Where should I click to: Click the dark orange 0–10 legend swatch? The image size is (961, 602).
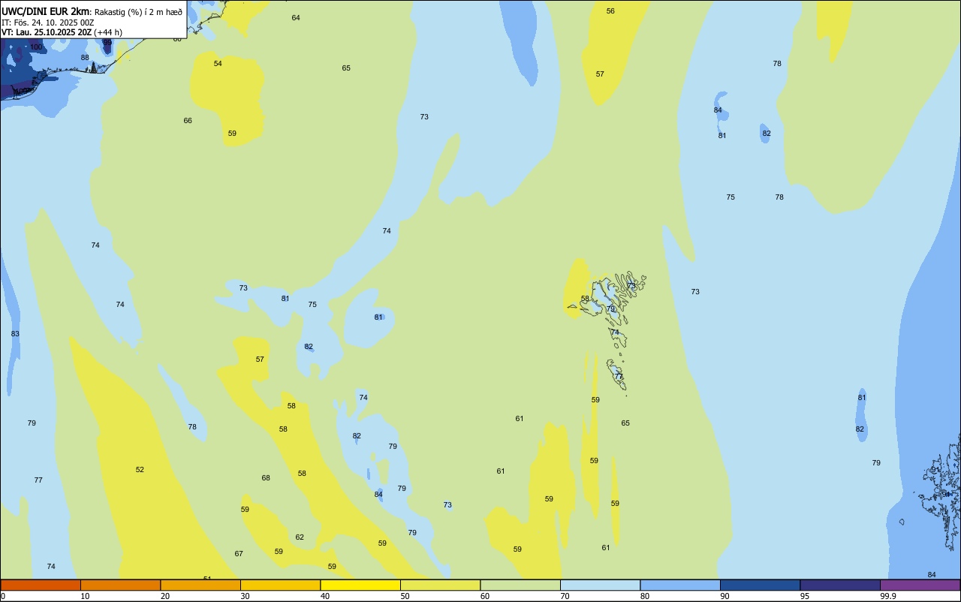click(41, 585)
